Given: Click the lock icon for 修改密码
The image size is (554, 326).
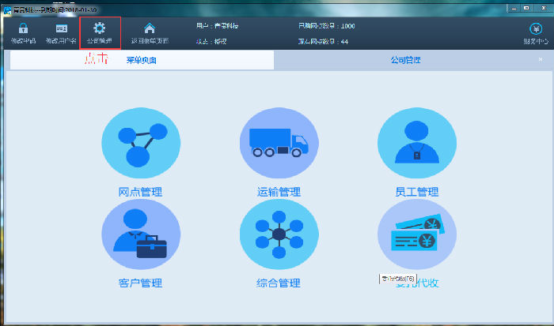Looking at the screenshot, I should [23, 28].
